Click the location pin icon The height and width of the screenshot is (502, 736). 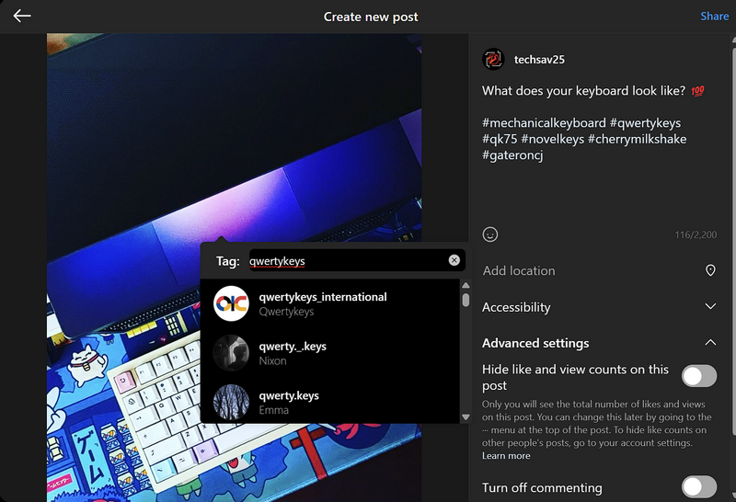(710, 270)
